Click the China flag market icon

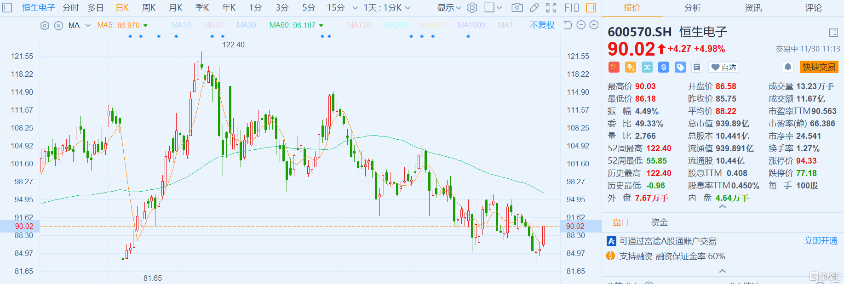click(614, 67)
